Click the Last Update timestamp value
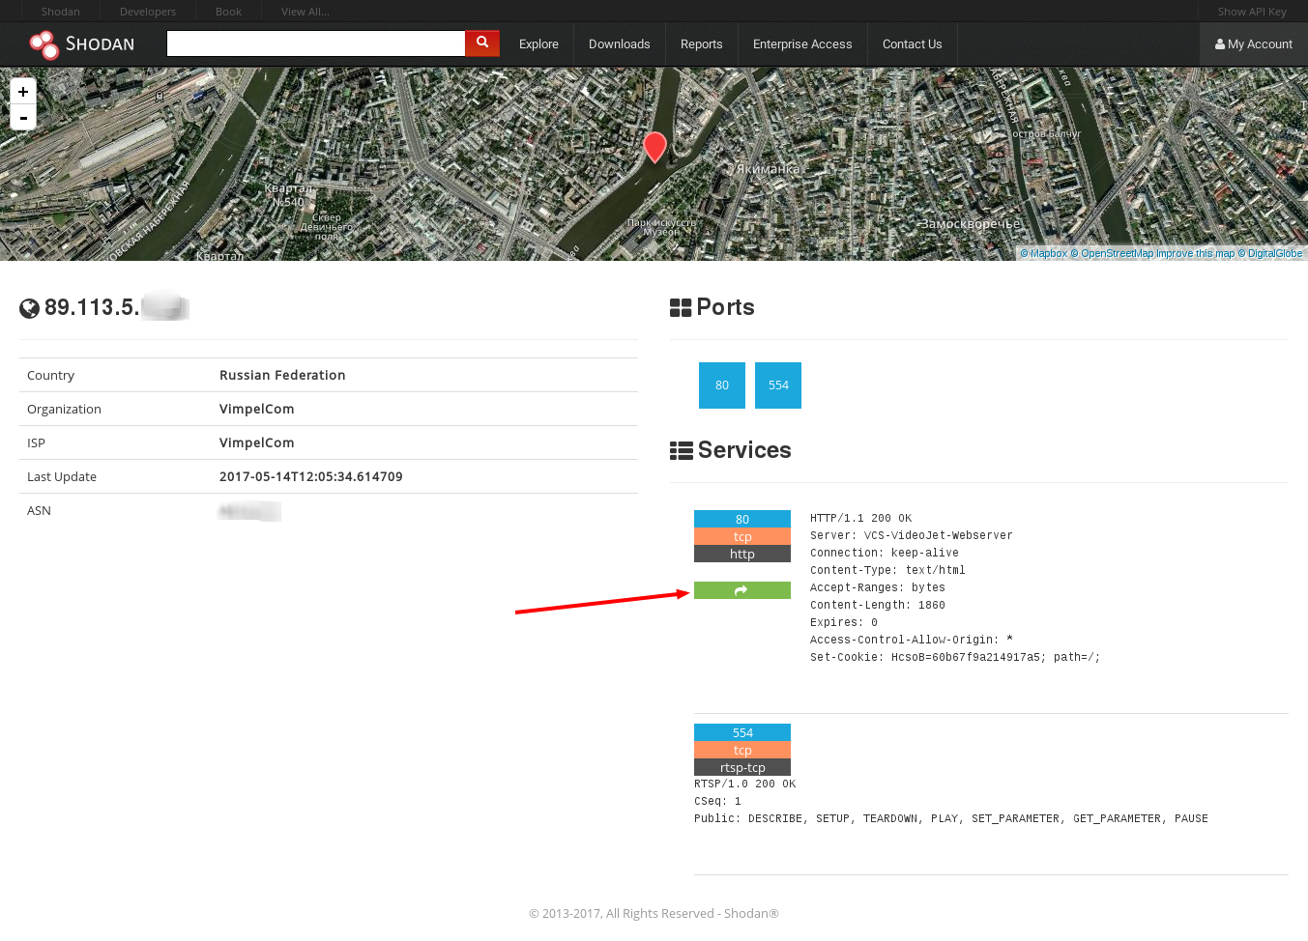Screen dimensions: 1308x941 pos(311,476)
